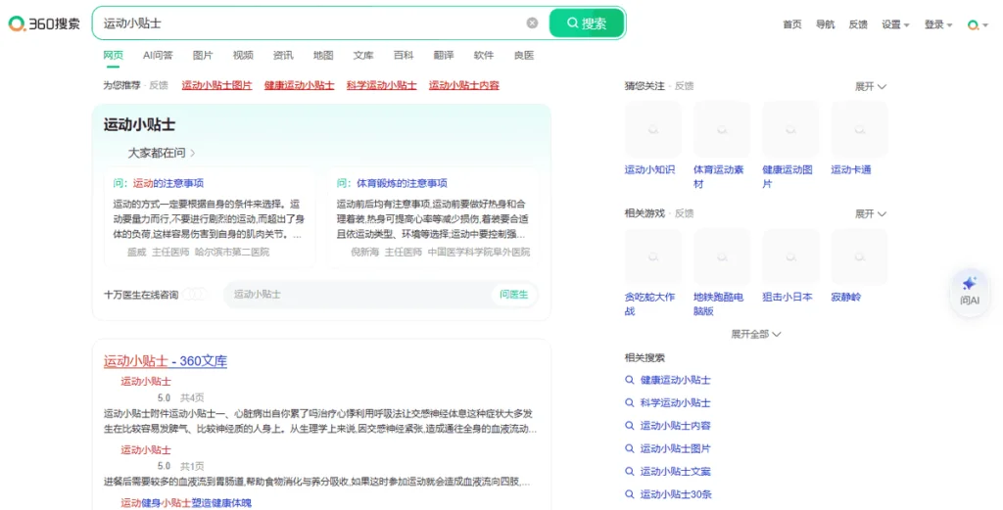
Task: Open question 体育锻炼的注意事项
Action: [x=402, y=183]
